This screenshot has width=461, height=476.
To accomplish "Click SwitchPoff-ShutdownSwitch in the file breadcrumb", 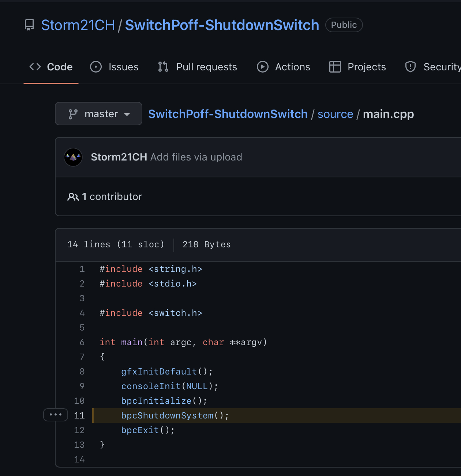I will (228, 114).
